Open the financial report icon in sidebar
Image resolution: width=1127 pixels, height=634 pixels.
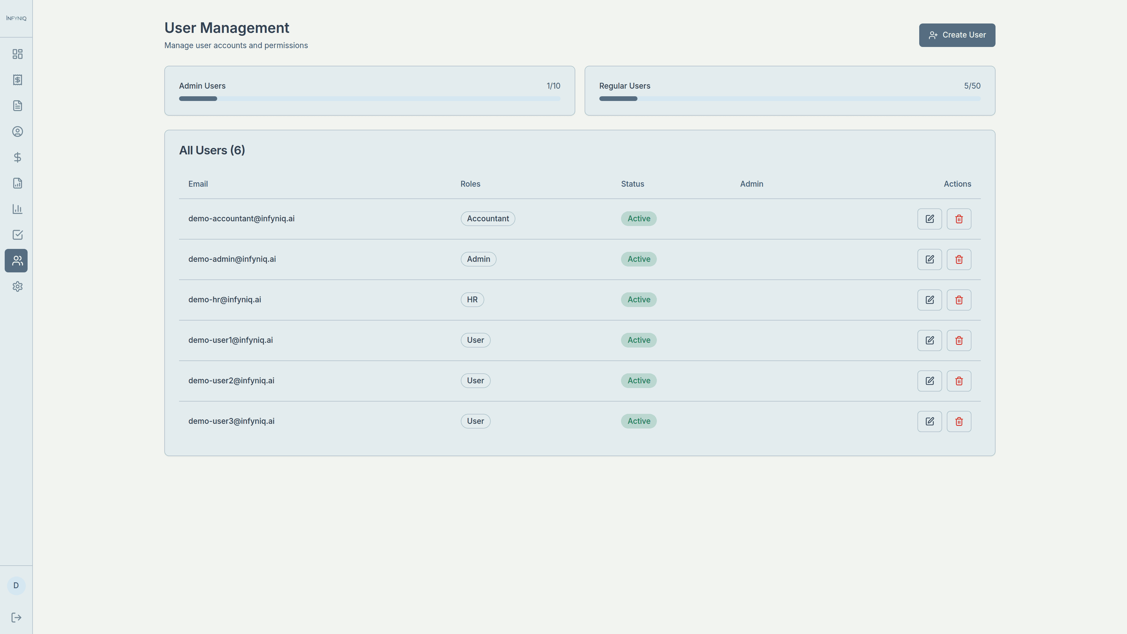[17, 183]
